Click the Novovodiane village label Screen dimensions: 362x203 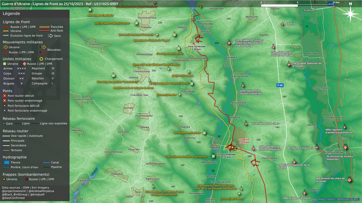239,103
